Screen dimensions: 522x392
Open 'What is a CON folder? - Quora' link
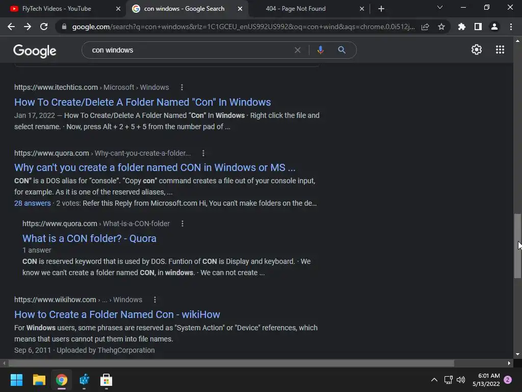coord(89,238)
